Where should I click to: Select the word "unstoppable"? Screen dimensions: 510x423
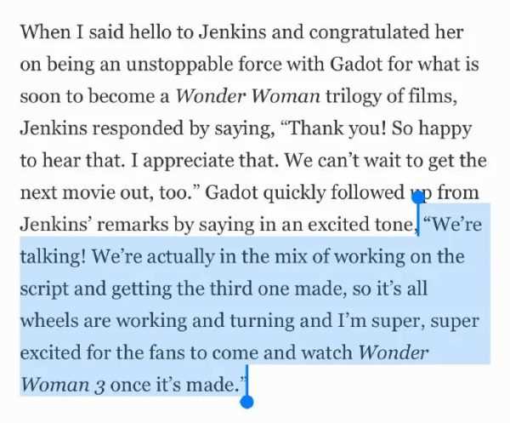(x=179, y=64)
